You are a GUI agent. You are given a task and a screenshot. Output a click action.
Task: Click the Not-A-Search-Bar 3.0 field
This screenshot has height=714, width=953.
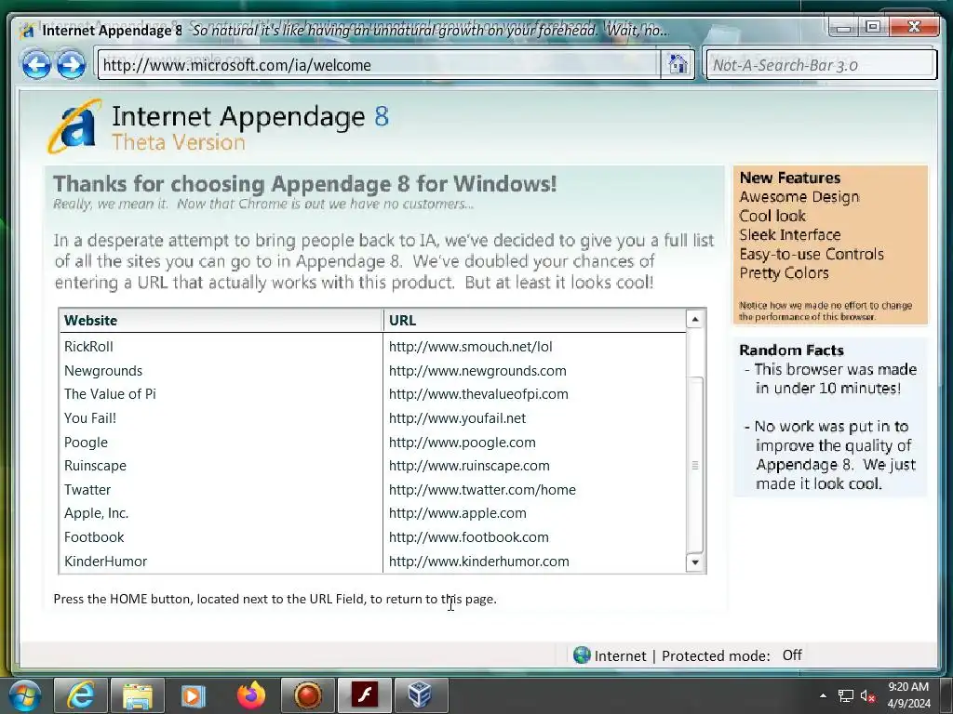821,65
